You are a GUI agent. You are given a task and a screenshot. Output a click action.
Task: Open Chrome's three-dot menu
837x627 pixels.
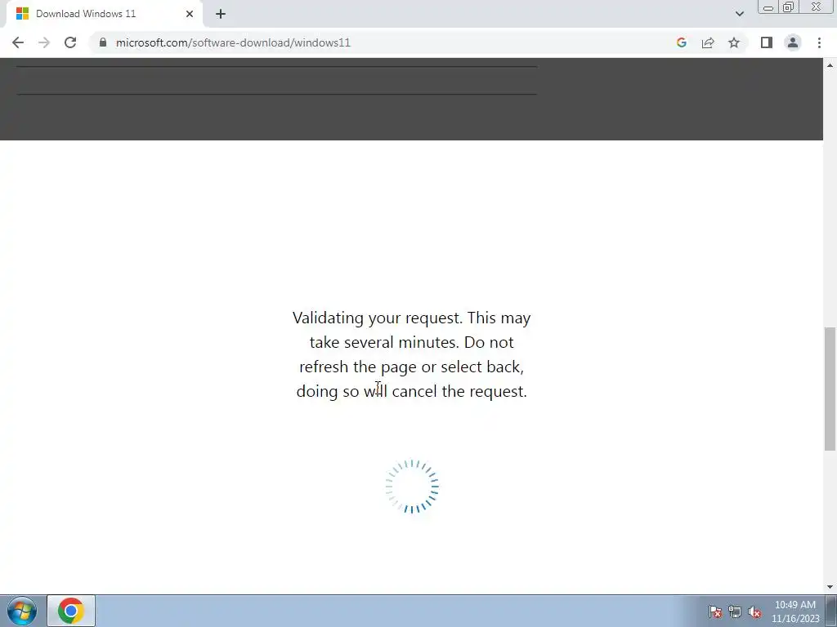tap(819, 42)
